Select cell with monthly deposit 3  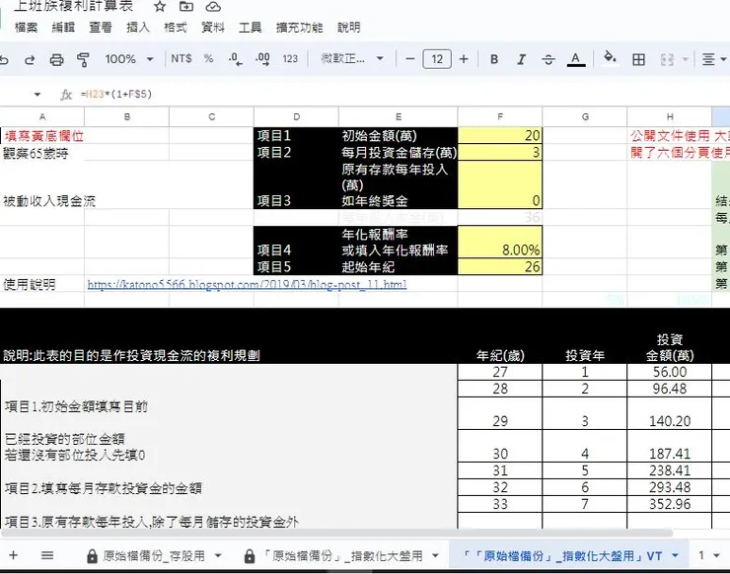coord(500,152)
